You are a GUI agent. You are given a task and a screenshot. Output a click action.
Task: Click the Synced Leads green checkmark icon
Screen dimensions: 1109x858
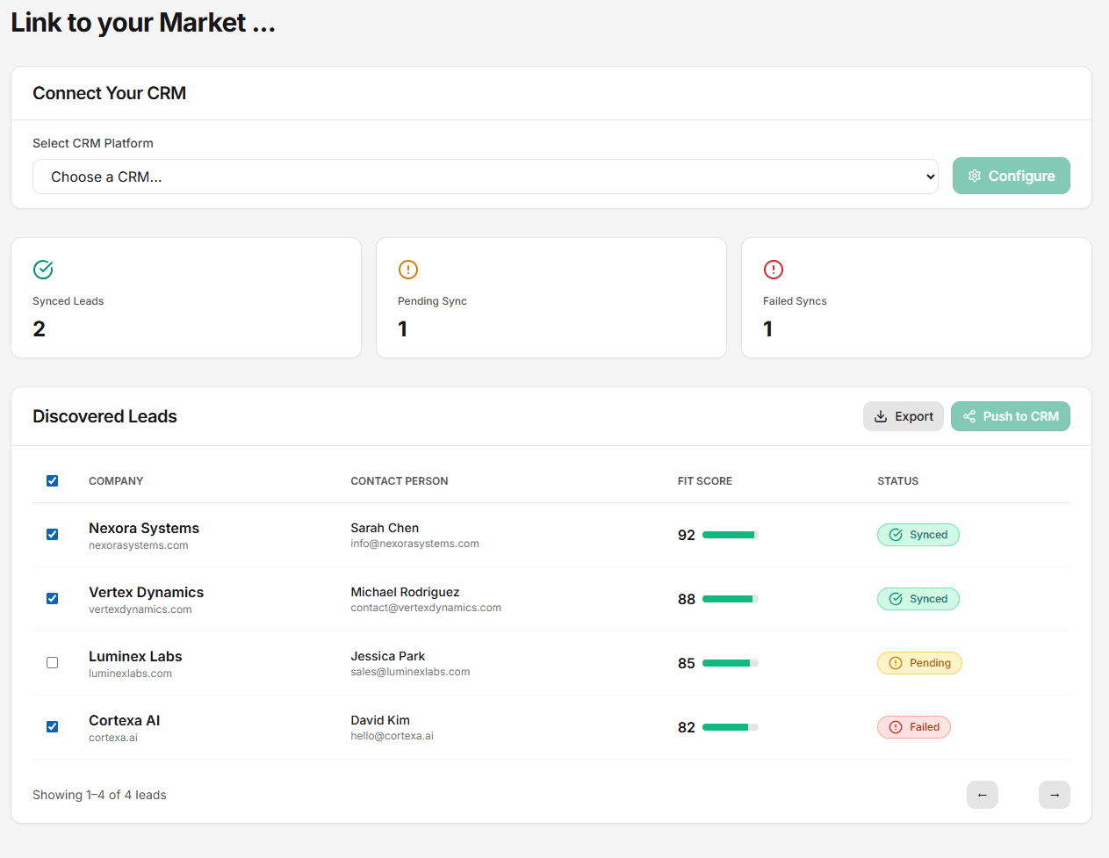point(43,270)
